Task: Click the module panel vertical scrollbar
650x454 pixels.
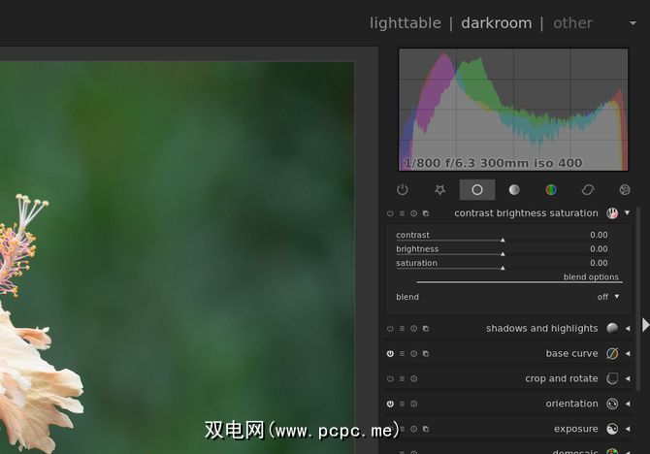Action: tap(638, 299)
